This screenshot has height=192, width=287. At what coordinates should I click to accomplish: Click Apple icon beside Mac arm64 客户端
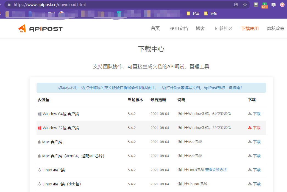pos(39,156)
